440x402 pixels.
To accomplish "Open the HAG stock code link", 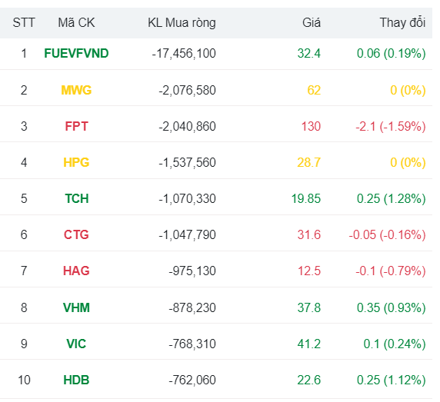I will [x=76, y=271].
